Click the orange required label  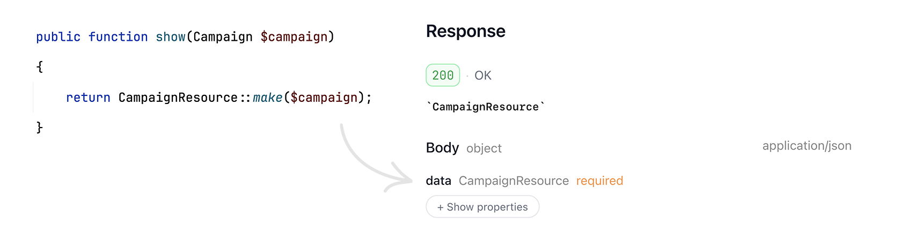[x=599, y=181]
